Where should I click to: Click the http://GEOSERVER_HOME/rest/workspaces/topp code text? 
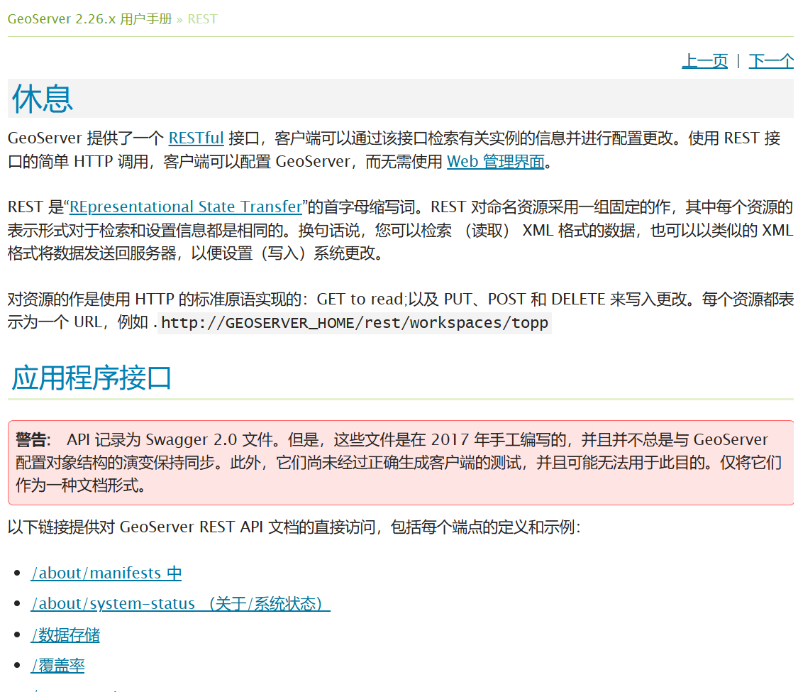pyautogui.click(x=354, y=322)
